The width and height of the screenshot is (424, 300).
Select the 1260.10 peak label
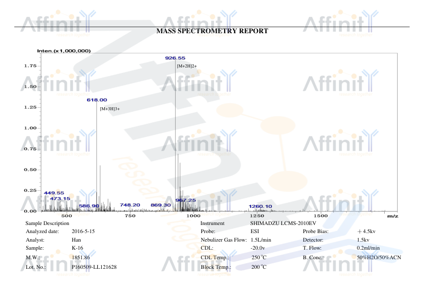tap(260, 206)
